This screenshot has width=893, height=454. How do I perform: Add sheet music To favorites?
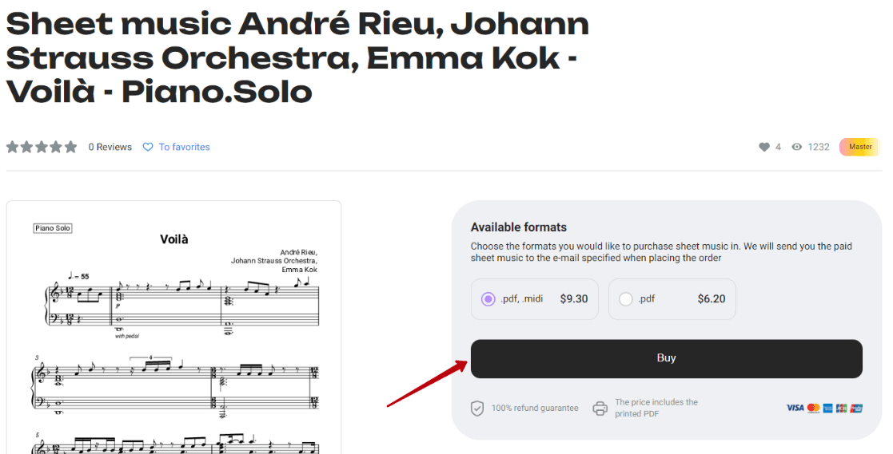click(184, 147)
